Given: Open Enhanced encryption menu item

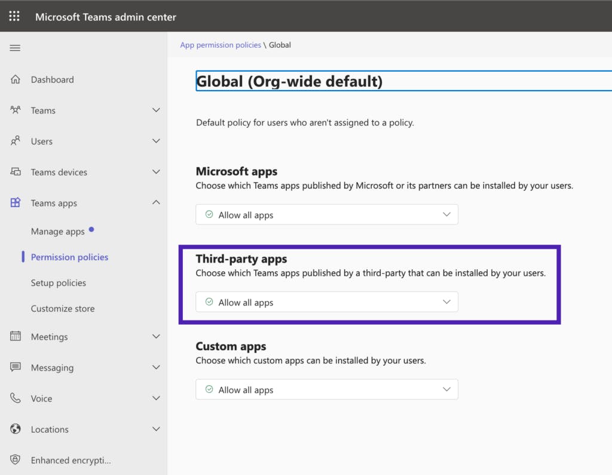Looking at the screenshot, I should pyautogui.click(x=71, y=460).
